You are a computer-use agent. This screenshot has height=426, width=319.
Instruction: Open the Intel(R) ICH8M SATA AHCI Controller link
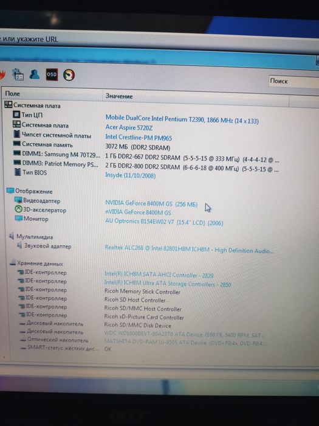point(159,274)
